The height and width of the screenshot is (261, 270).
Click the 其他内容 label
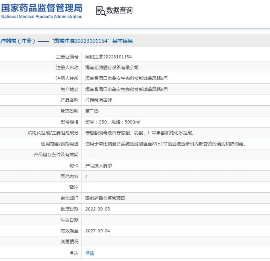tap(70, 176)
